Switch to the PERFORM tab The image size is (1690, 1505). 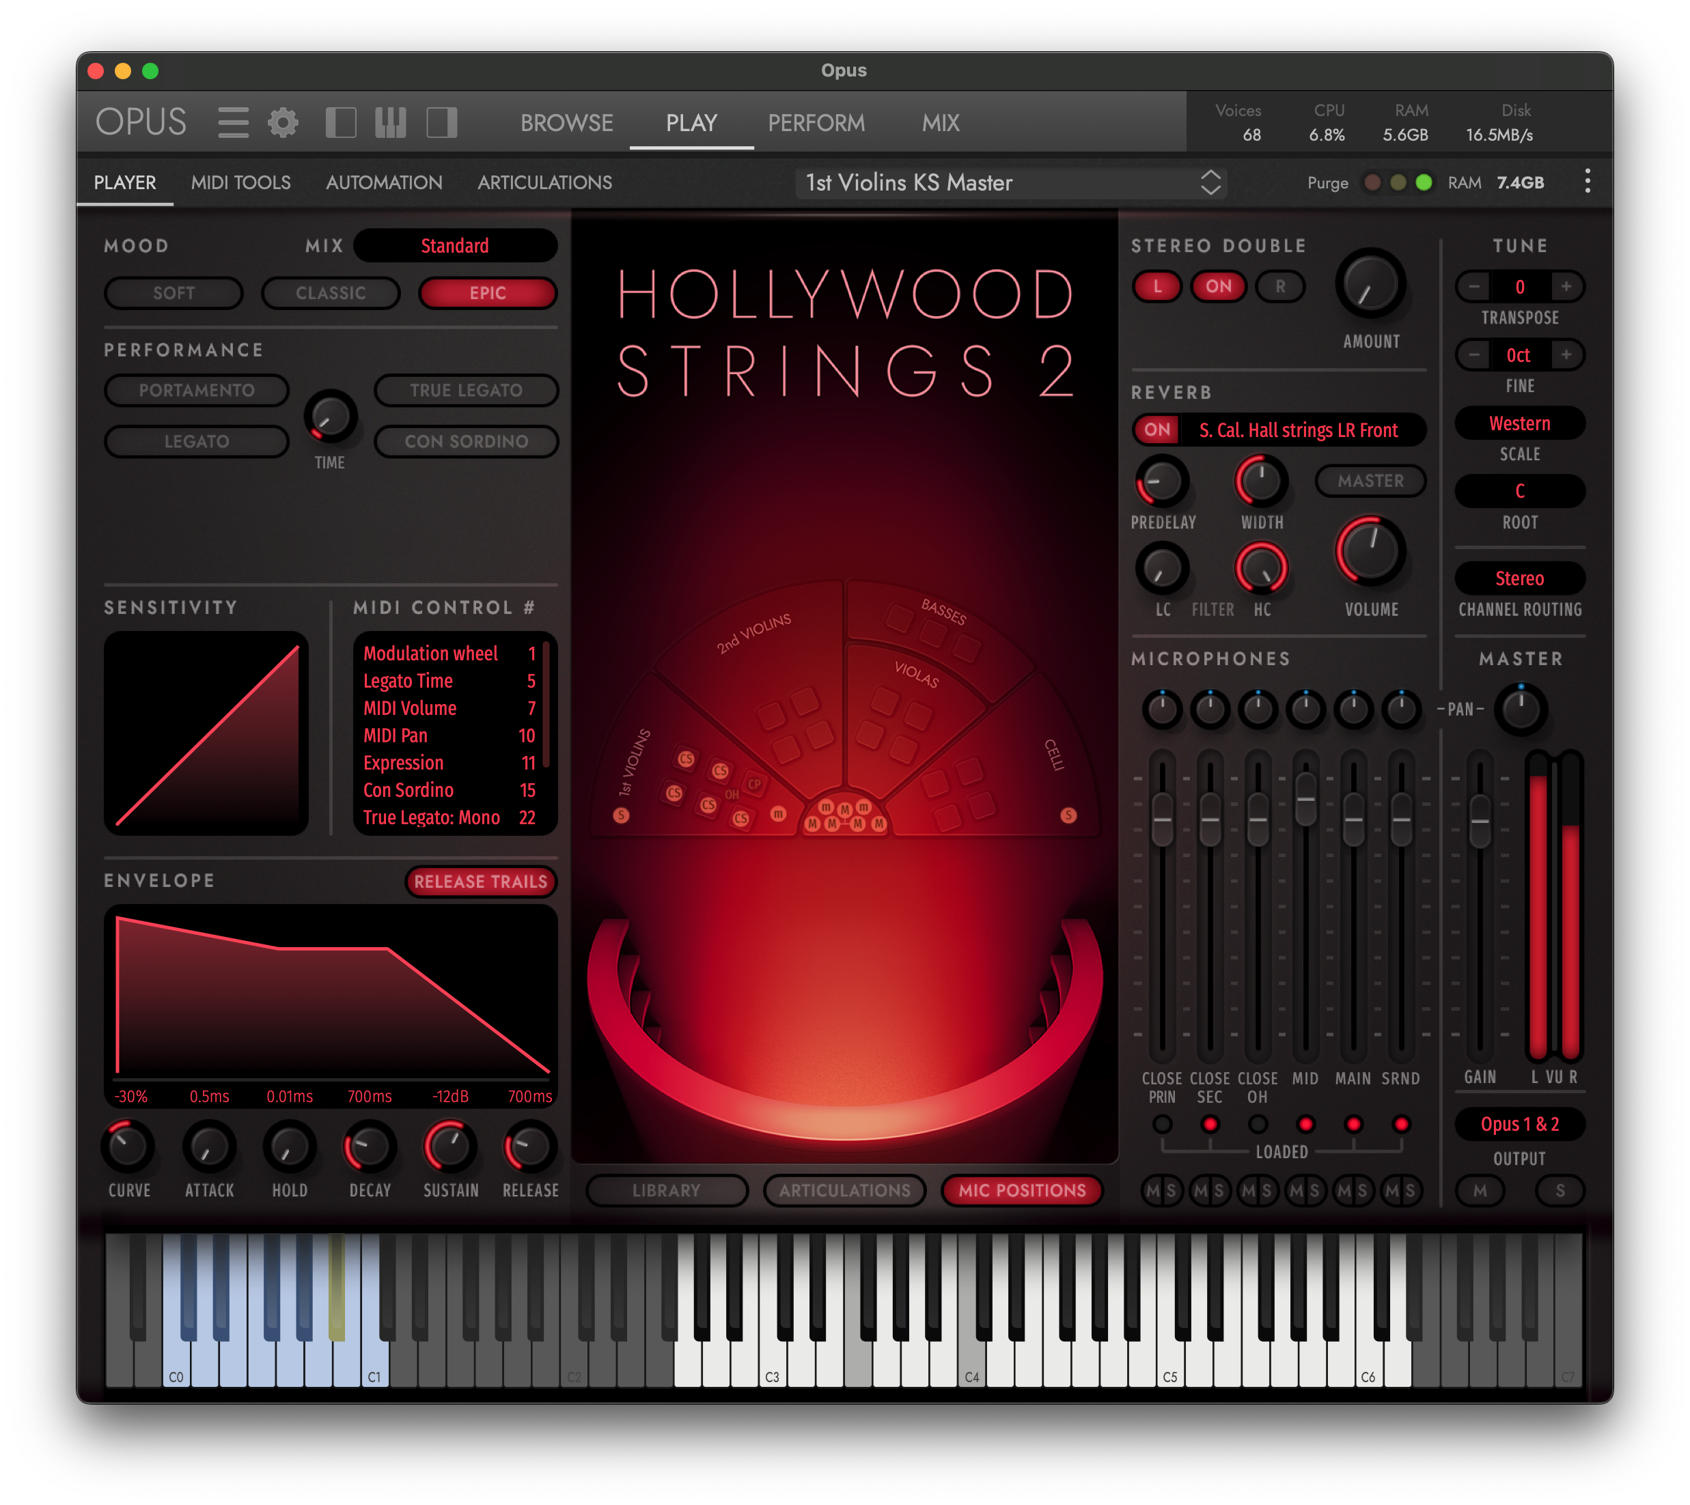[x=816, y=123]
